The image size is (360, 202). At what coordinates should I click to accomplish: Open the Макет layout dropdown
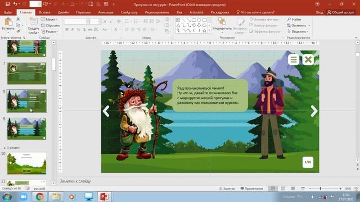click(49, 20)
